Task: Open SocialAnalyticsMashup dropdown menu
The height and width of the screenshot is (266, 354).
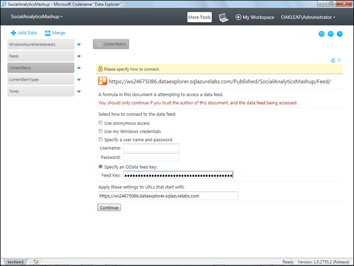Action: 36,17
